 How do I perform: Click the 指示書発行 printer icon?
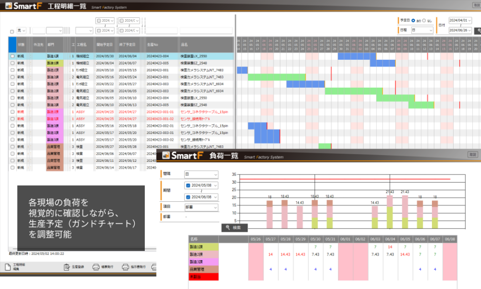pyautogui.click(x=125, y=267)
